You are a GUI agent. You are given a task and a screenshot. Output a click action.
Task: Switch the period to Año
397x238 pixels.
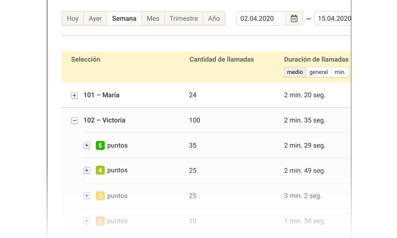(214, 19)
